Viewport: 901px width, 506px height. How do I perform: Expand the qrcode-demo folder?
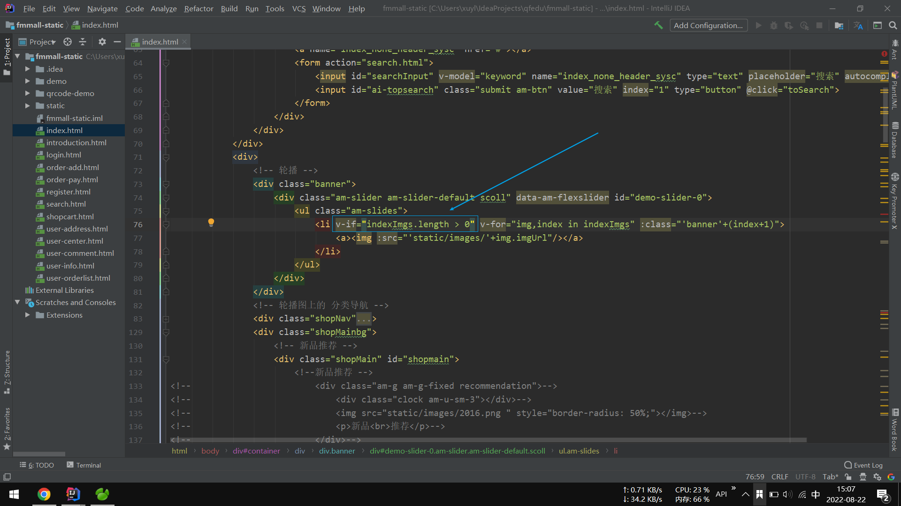point(27,94)
